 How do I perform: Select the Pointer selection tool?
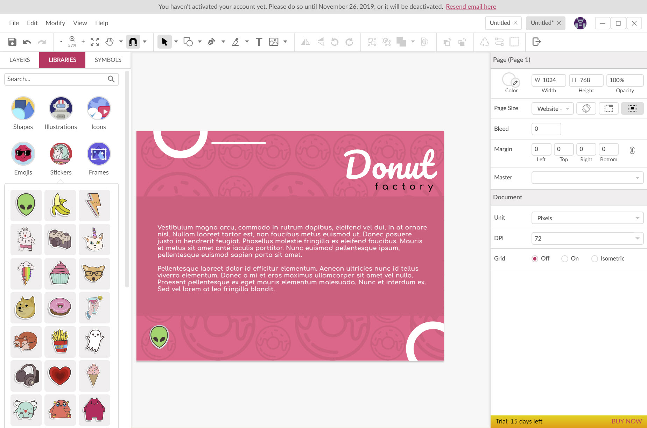164,42
